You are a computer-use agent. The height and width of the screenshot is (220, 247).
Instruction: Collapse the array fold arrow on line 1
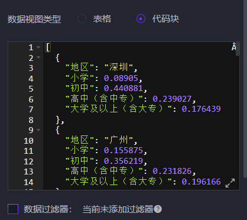click(38, 47)
